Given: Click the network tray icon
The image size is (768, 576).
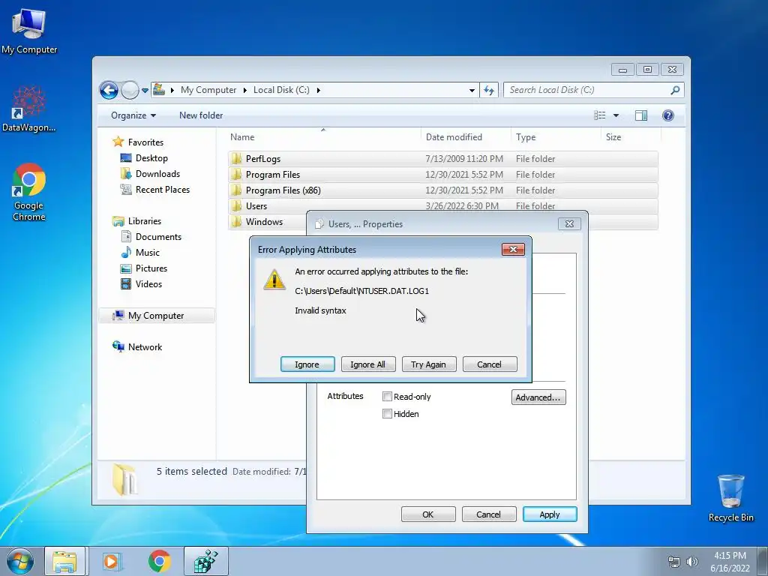Looking at the screenshot, I should [x=674, y=561].
